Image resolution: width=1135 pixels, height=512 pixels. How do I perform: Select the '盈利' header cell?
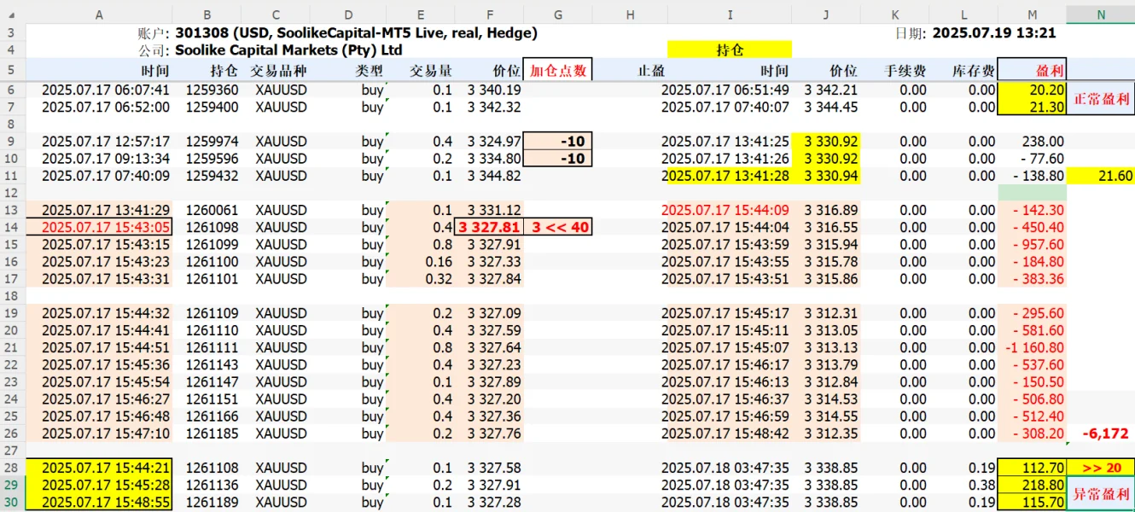click(x=1031, y=71)
